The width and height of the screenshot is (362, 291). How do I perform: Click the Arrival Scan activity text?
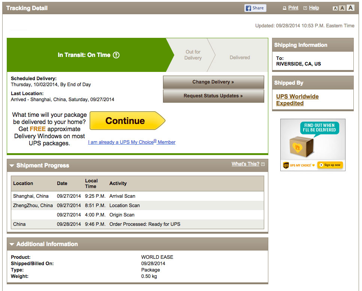pos(122,196)
